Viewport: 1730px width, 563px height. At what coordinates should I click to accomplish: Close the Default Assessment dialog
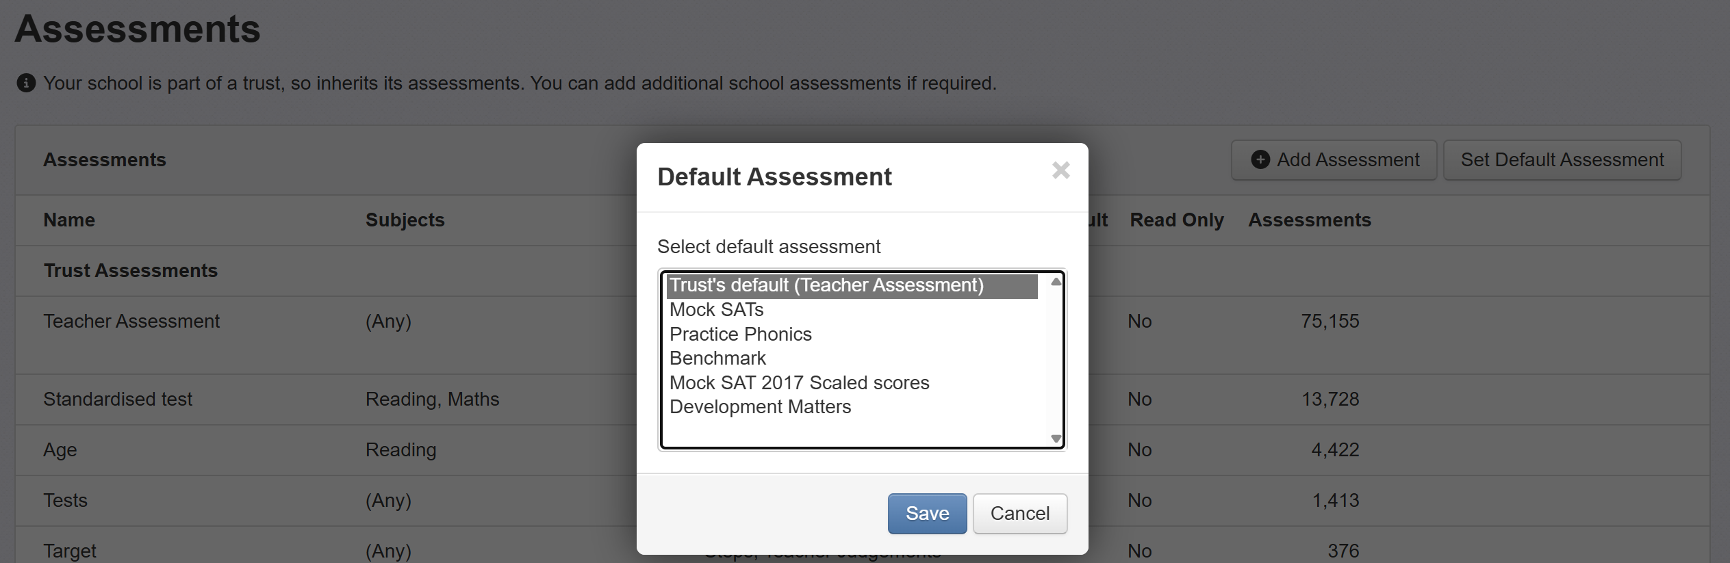[1060, 170]
